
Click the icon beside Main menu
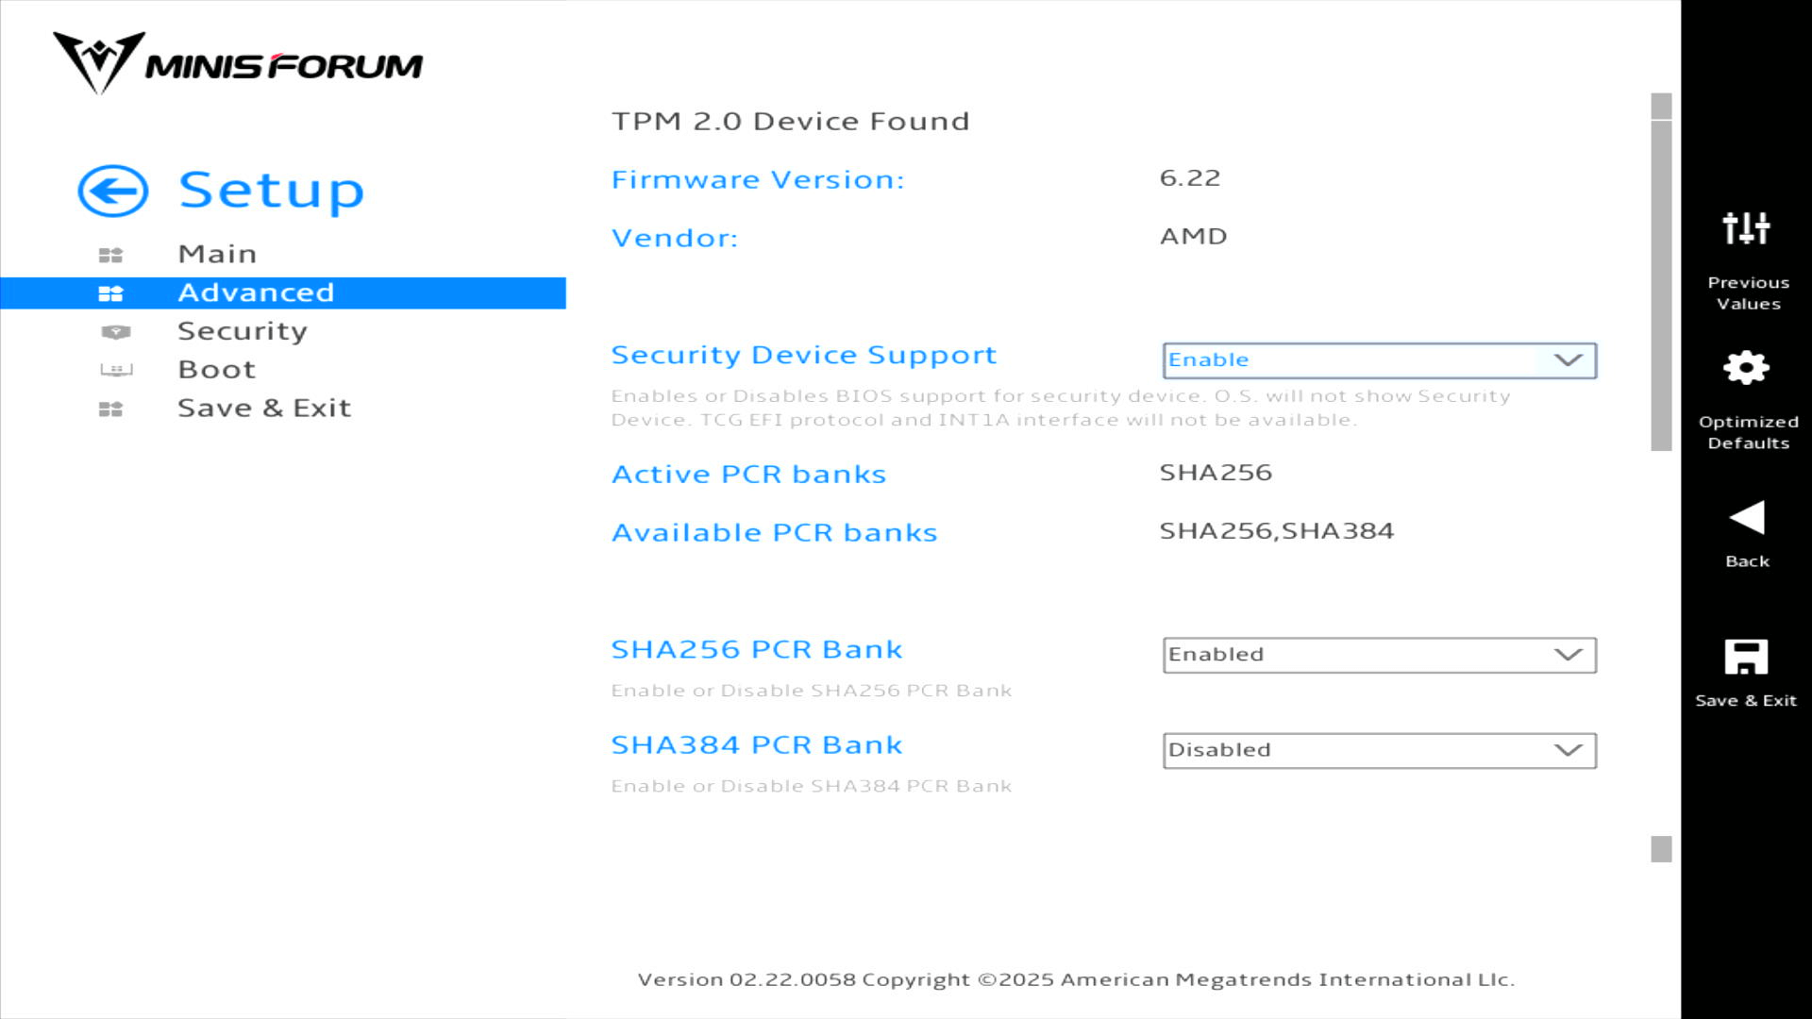(111, 255)
